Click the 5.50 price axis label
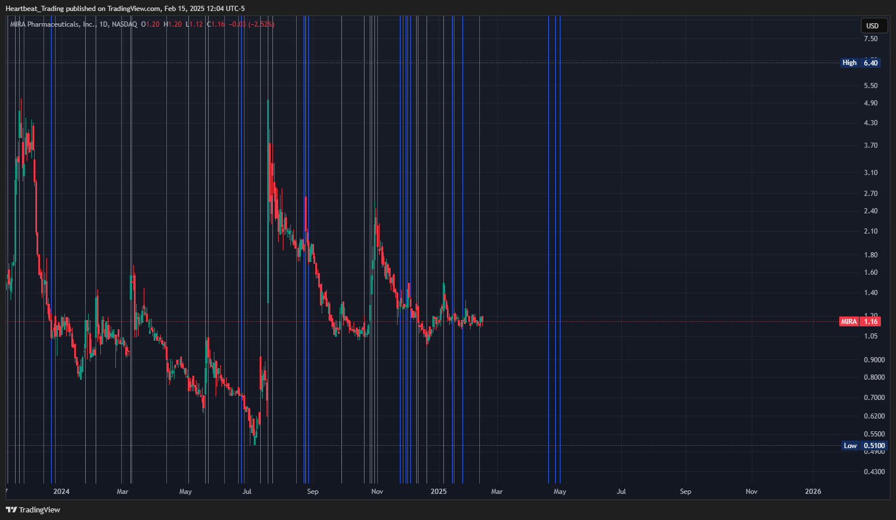The width and height of the screenshot is (896, 520). (x=870, y=86)
